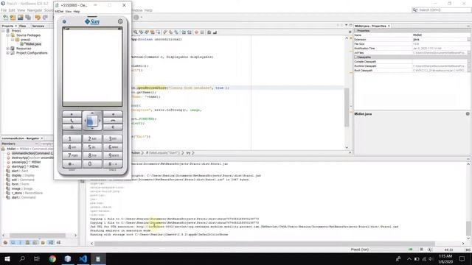Viewport: 472px width, 265px height.
Task: Collapse the Properties section header
Action: pyautogui.click(x=356, y=31)
